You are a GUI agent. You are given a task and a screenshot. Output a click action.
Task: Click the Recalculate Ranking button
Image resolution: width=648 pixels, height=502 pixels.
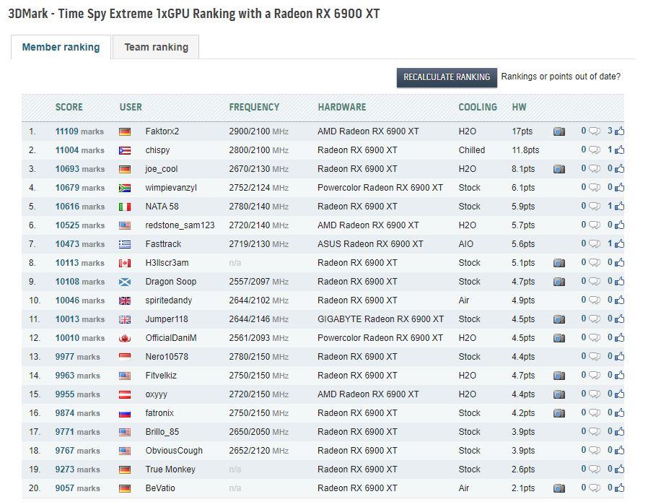tap(447, 77)
